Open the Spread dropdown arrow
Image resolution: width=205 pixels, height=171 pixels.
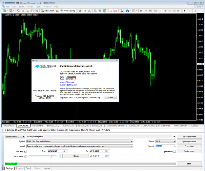coord(174,146)
